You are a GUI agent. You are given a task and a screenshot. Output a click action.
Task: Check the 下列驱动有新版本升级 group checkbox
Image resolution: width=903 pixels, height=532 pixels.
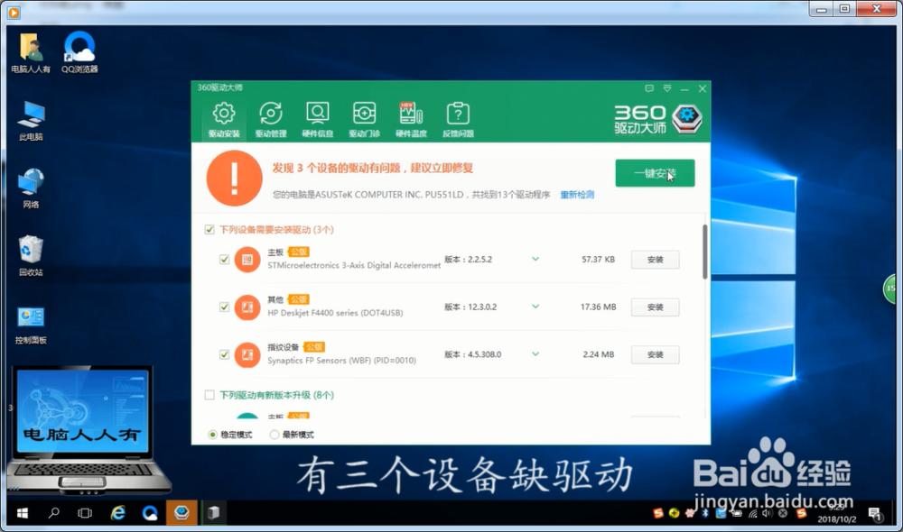(x=209, y=395)
